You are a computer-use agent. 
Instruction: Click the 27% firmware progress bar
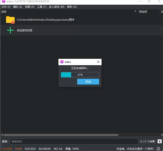tap(80, 75)
